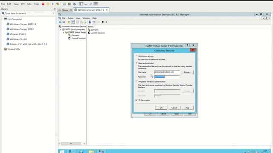Click the IIS blue help toolbar icon
Viewport: 273px width, 153px height.
coord(90,22)
